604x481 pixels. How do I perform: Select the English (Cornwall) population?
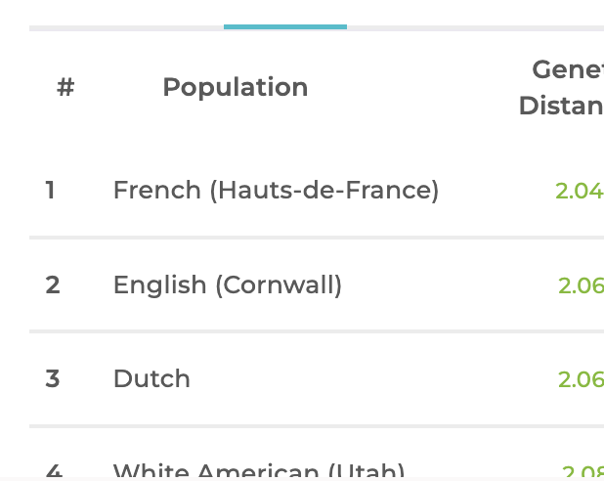[x=228, y=284]
